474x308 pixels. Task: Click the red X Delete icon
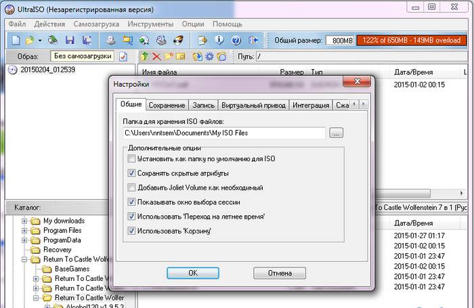(x=156, y=56)
